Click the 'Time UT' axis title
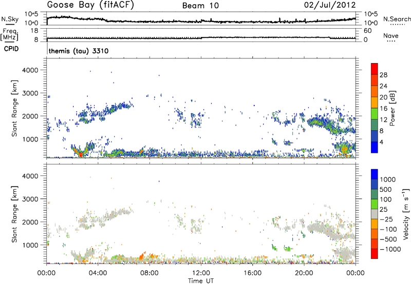This screenshot has width=411, height=284. [x=201, y=281]
